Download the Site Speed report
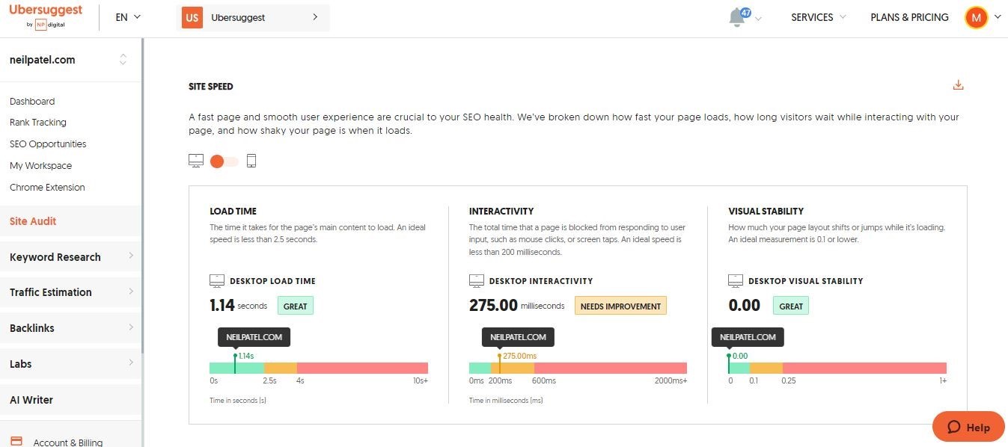Screen dimensions: 1008x447 958,85
